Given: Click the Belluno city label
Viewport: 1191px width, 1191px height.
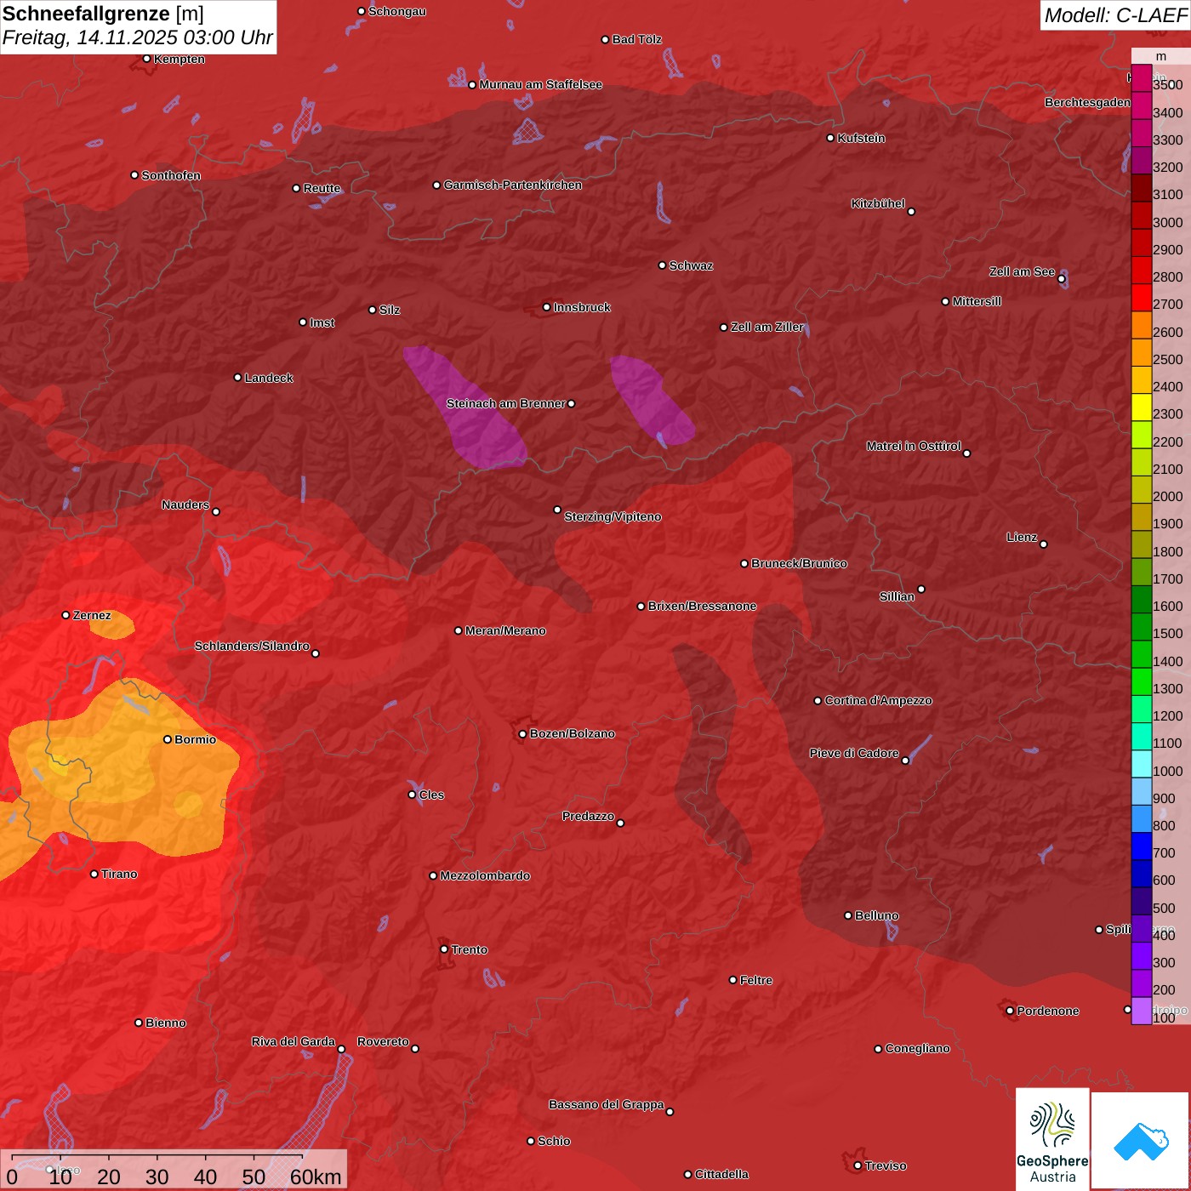Looking at the screenshot, I should click(x=876, y=915).
